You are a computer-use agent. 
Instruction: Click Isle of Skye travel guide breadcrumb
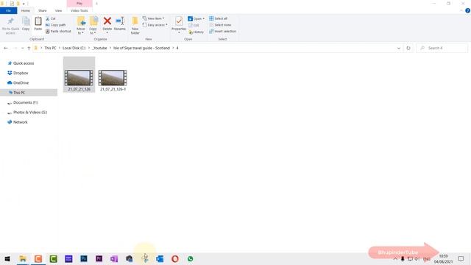click(x=141, y=48)
